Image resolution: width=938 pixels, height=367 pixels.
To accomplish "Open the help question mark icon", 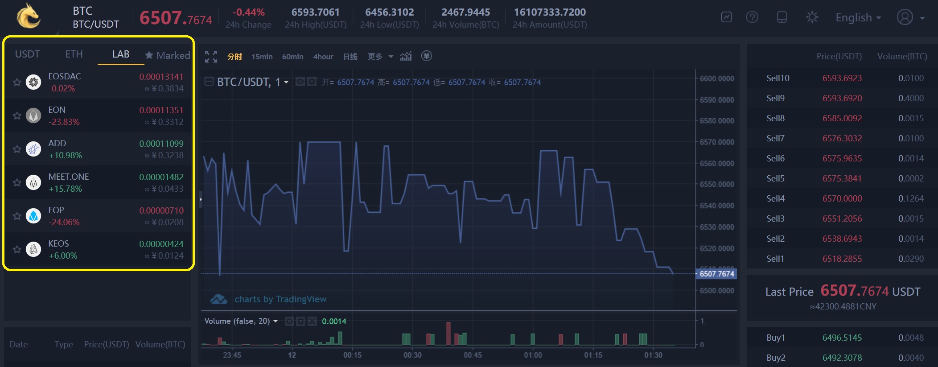I will [752, 17].
